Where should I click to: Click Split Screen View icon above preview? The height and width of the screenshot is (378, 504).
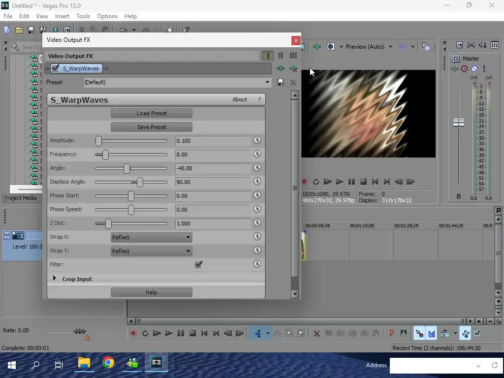pos(331,47)
